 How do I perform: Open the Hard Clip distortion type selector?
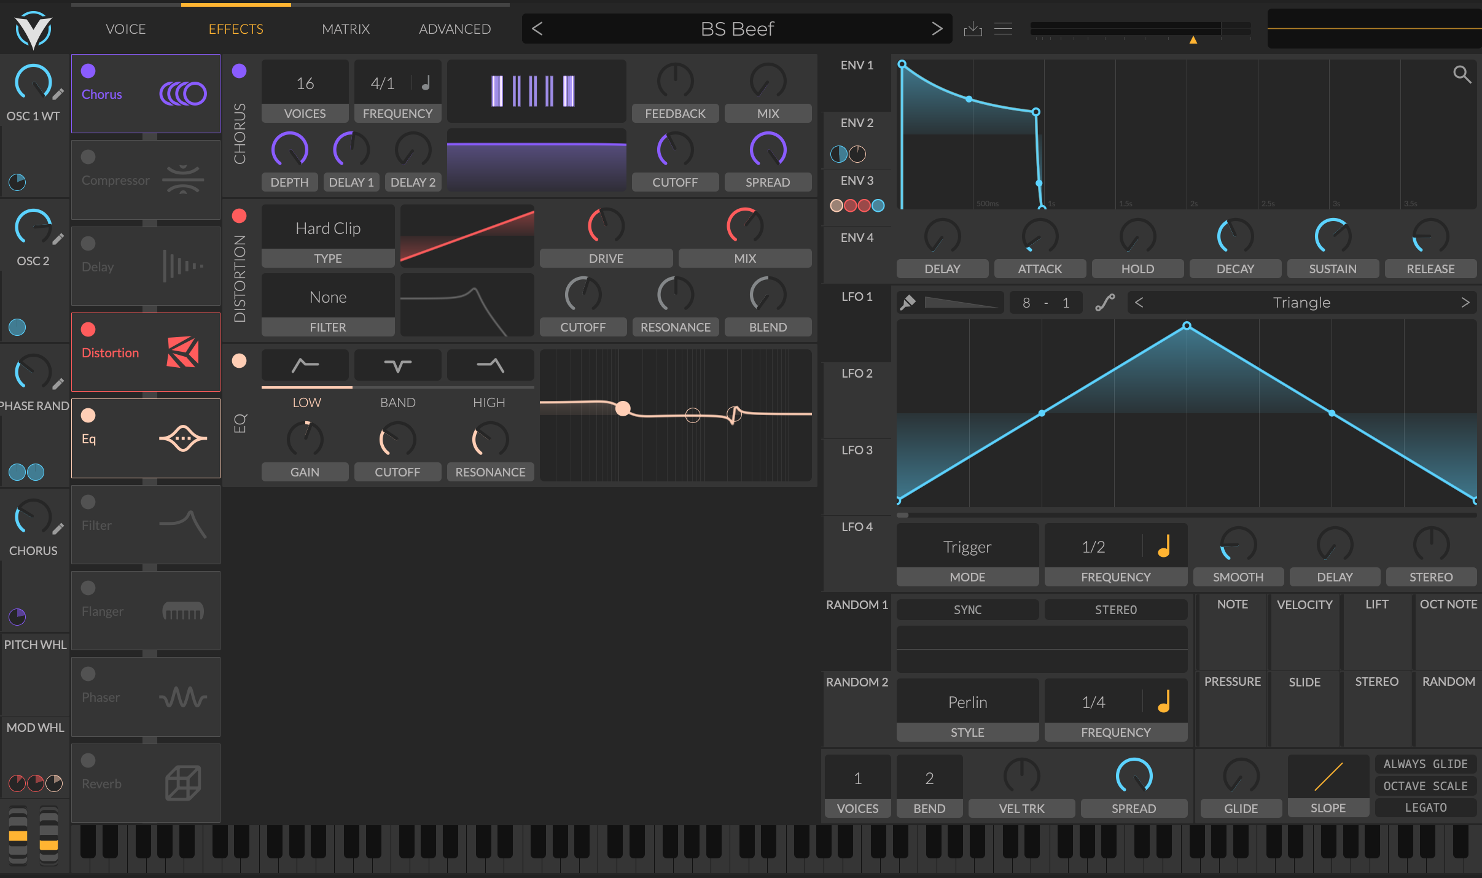[327, 228]
